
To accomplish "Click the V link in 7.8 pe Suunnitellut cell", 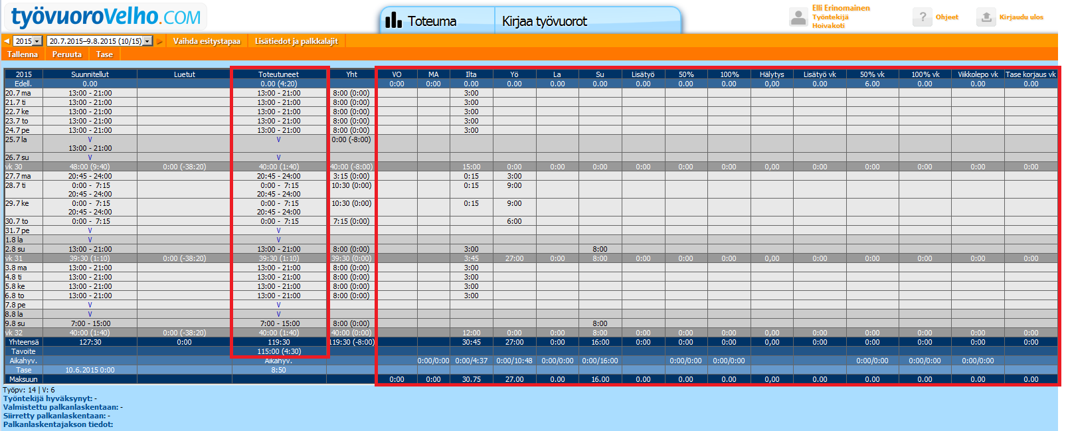I will tap(90, 305).
